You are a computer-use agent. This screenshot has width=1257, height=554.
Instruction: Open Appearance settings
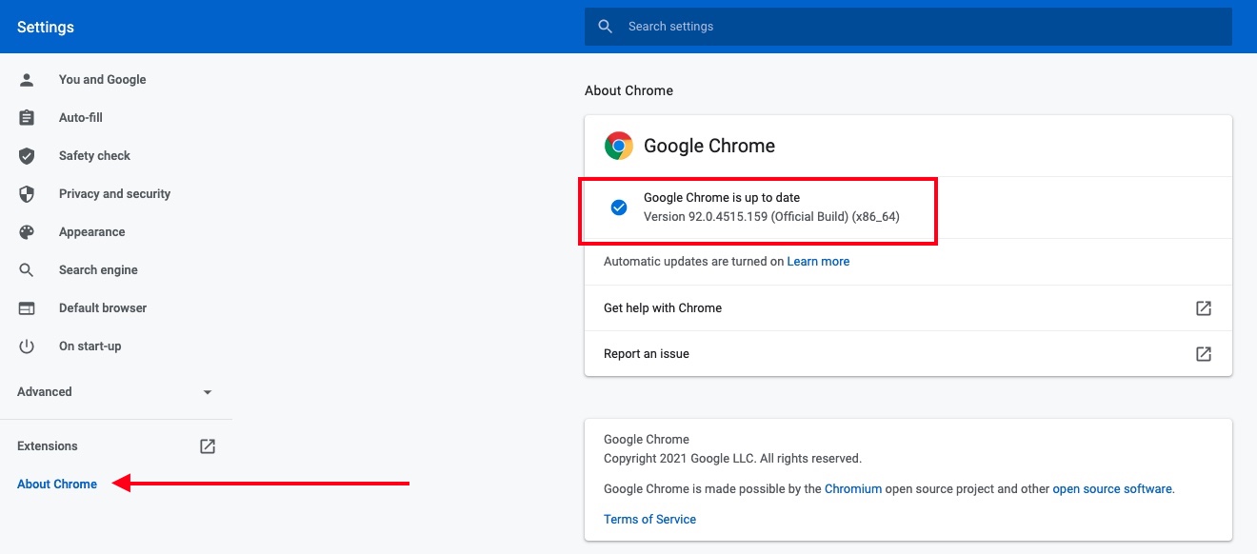tap(91, 232)
